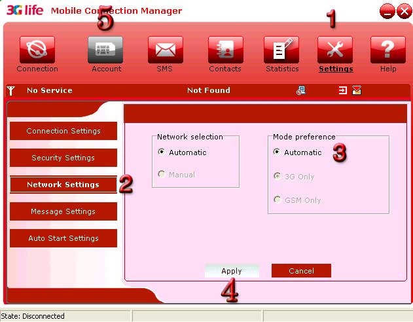
Task: Open the Statistics notepad icon
Action: tap(281, 50)
